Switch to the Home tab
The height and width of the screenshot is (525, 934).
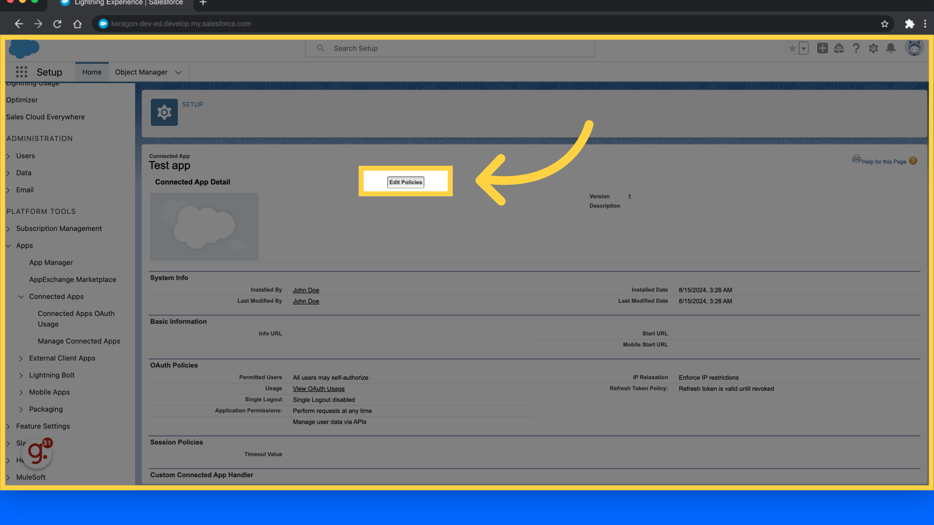click(92, 72)
